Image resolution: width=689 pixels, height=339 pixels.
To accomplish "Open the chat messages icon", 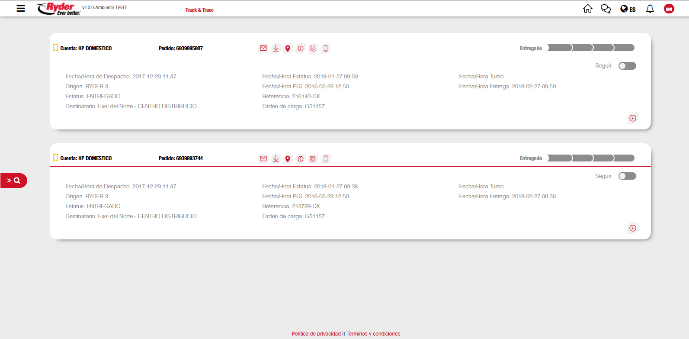I will (606, 9).
